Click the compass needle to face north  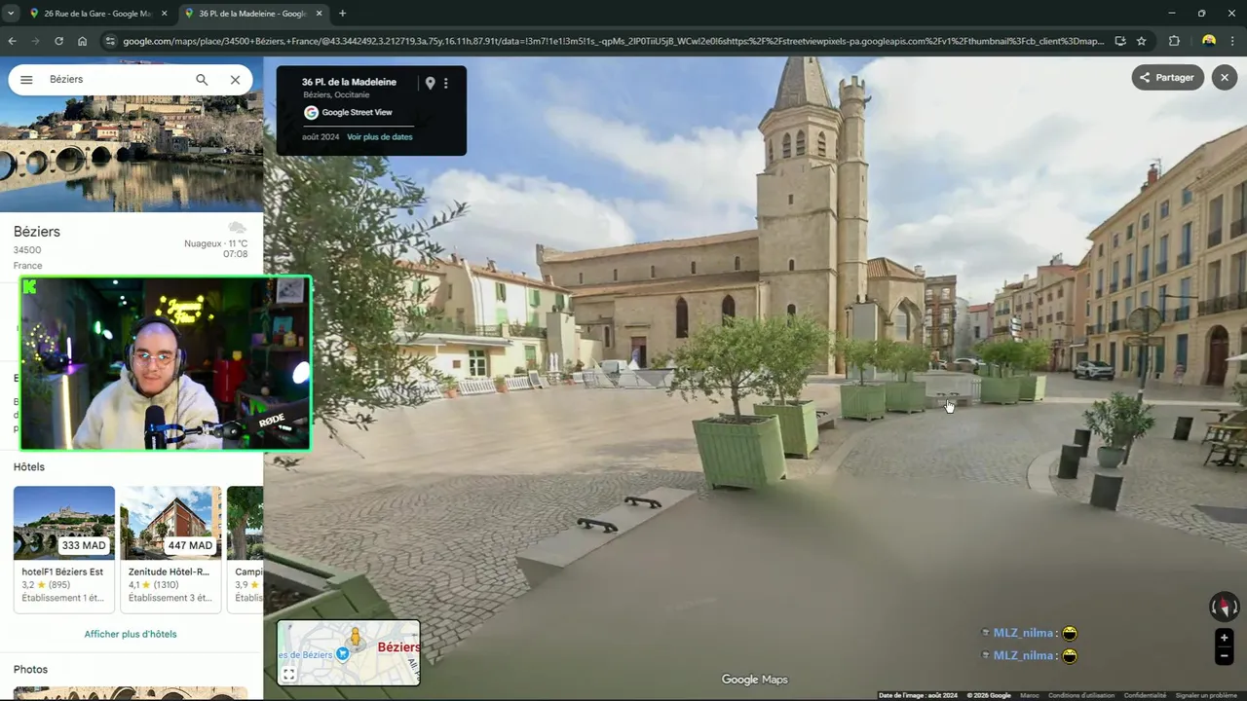pos(1225,607)
